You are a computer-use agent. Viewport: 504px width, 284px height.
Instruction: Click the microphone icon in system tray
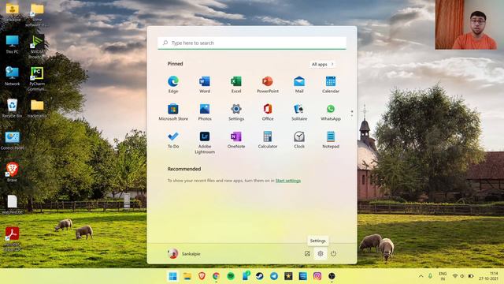pos(430,276)
